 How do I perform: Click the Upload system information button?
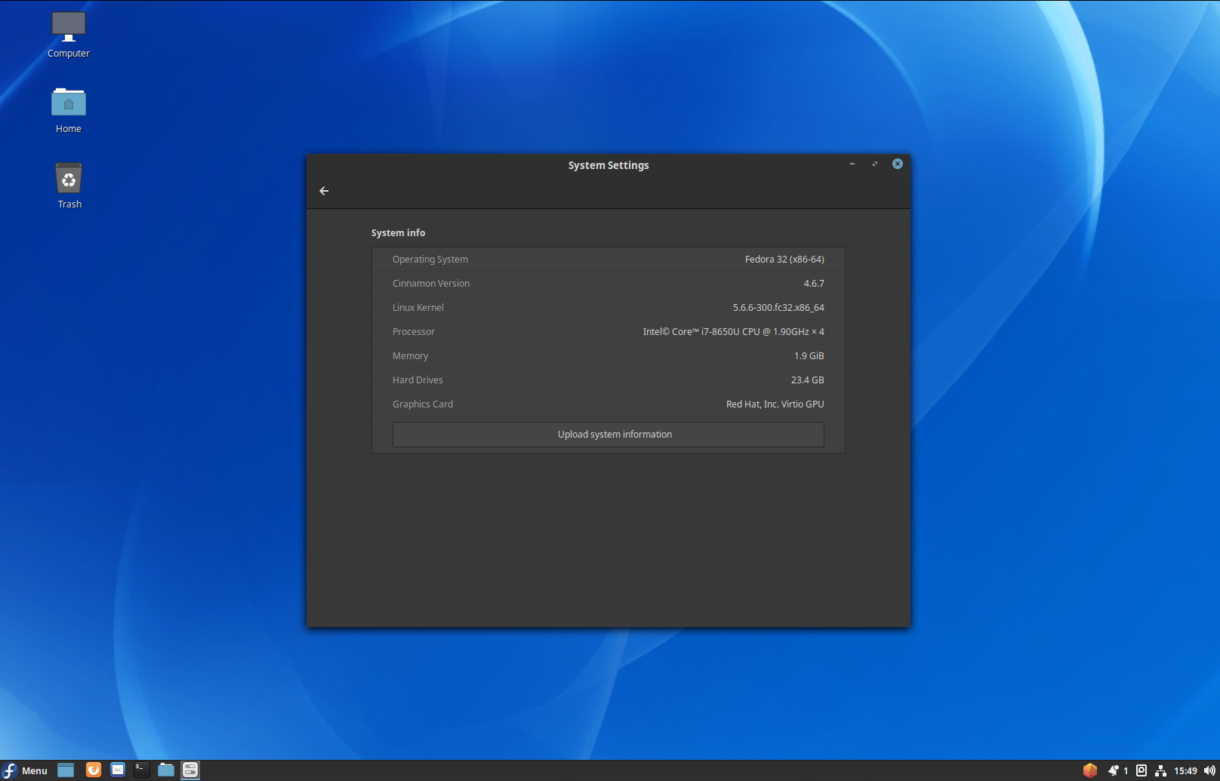[x=608, y=435]
